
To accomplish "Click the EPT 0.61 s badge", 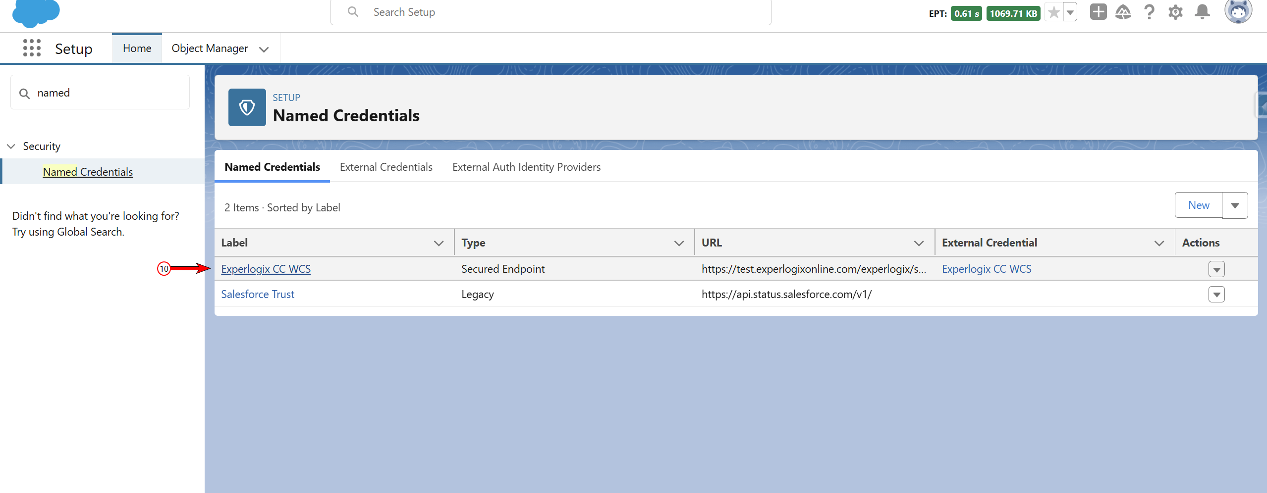I will [966, 13].
